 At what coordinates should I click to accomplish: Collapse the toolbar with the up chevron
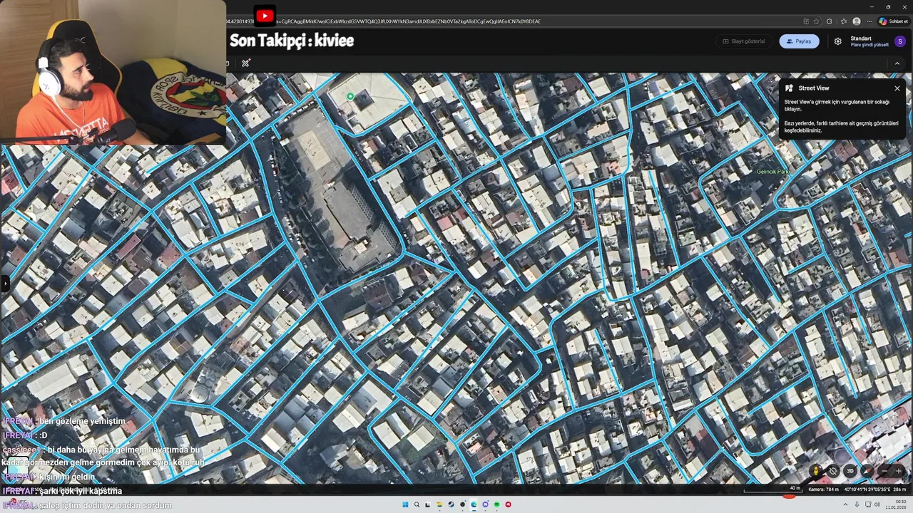click(897, 63)
